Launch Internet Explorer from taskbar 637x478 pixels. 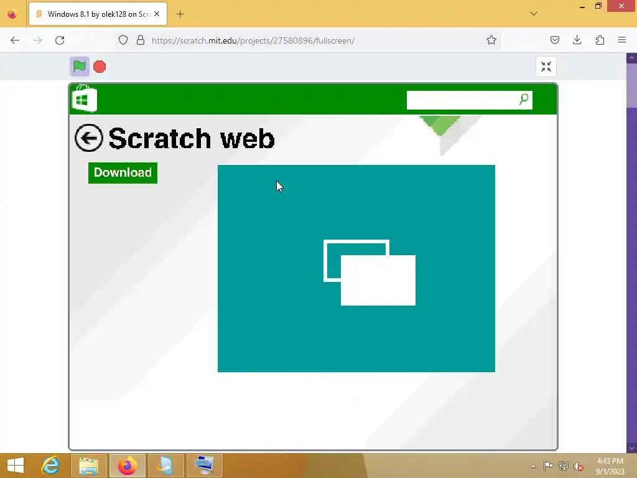tap(51, 466)
